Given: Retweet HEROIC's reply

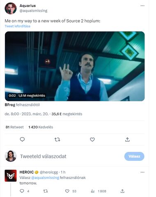Looking at the screenshot, I should click(x=46, y=191).
